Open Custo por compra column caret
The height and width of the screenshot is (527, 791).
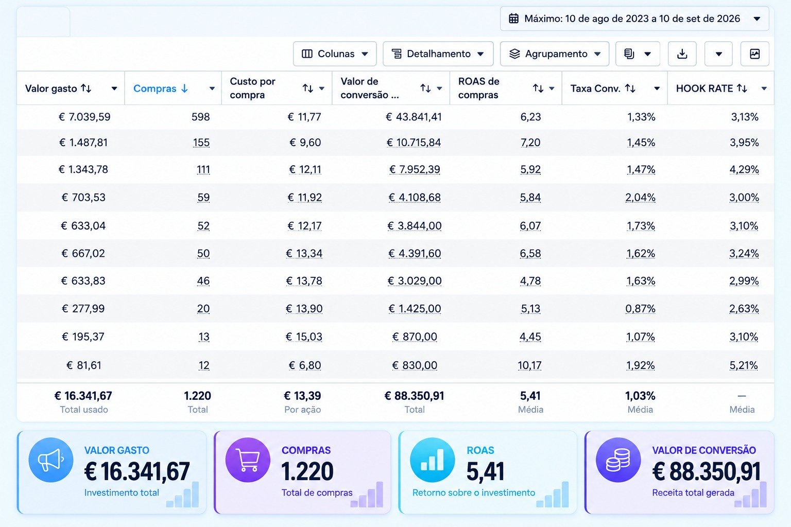click(x=322, y=89)
